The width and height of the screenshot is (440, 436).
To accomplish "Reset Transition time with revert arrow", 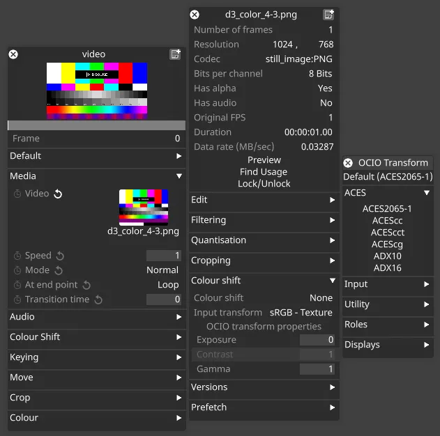I will (98, 299).
